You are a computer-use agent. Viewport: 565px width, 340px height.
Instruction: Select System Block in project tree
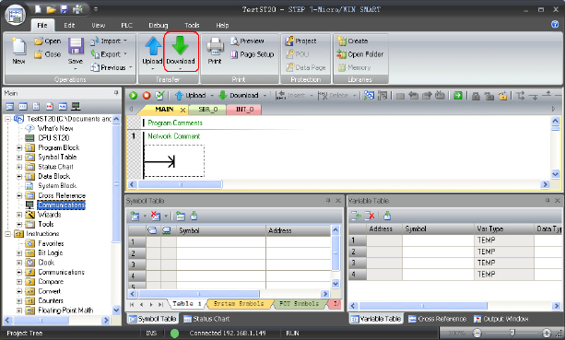(x=57, y=186)
